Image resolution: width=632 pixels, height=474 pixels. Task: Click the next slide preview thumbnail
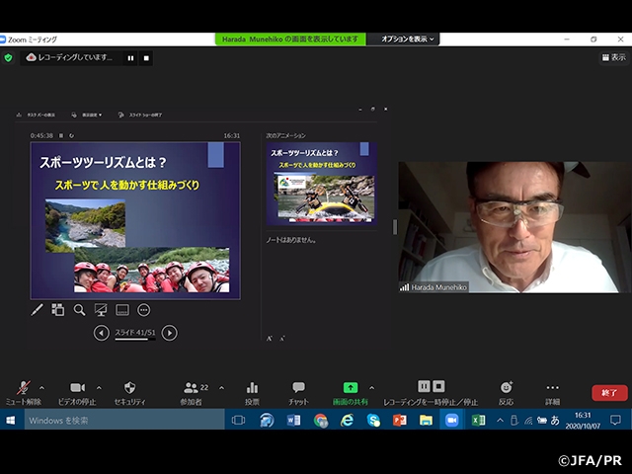coord(323,184)
